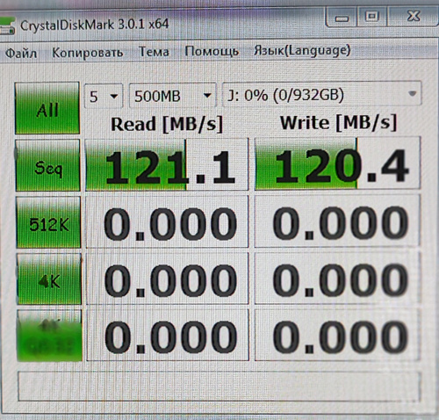This screenshot has width=439, height=420.
Task: Close the CrystalDiskMark window
Action: pyautogui.click(x=414, y=16)
